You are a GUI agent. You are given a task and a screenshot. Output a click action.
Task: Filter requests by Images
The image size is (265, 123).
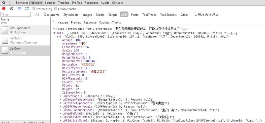tap(87, 15)
